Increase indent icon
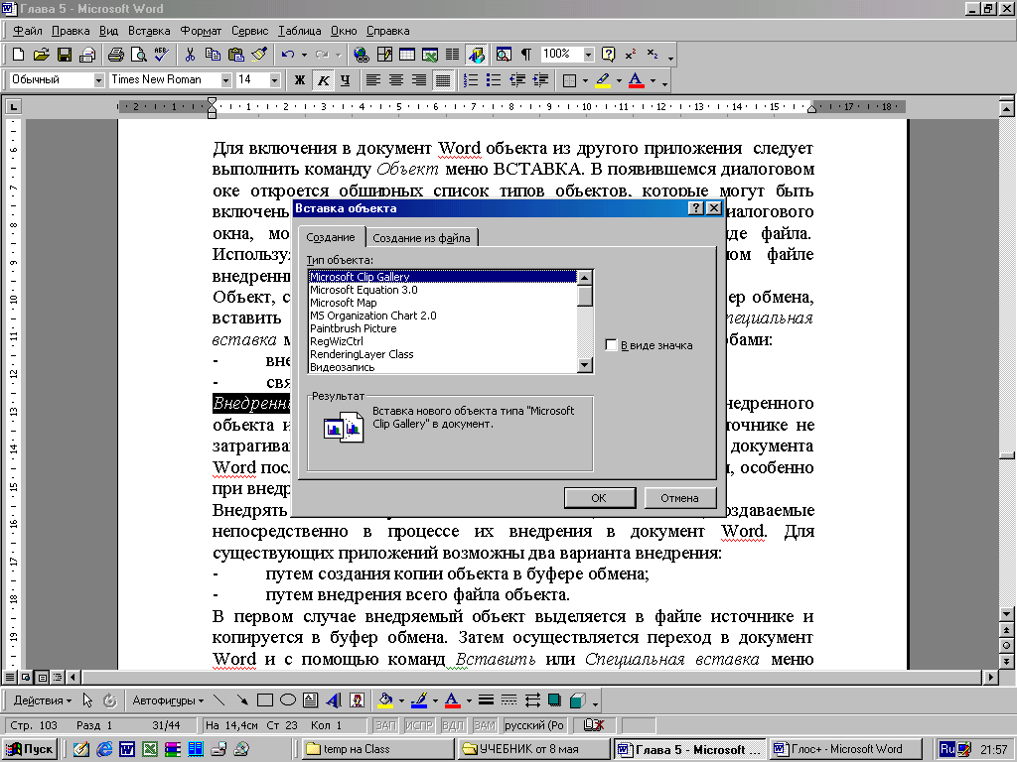The width and height of the screenshot is (1017, 762). point(539,79)
